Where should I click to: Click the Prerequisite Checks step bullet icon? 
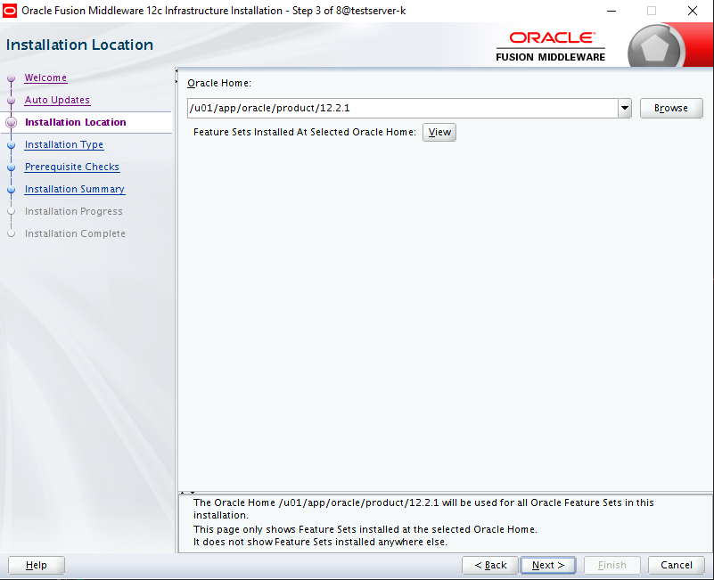(12, 167)
